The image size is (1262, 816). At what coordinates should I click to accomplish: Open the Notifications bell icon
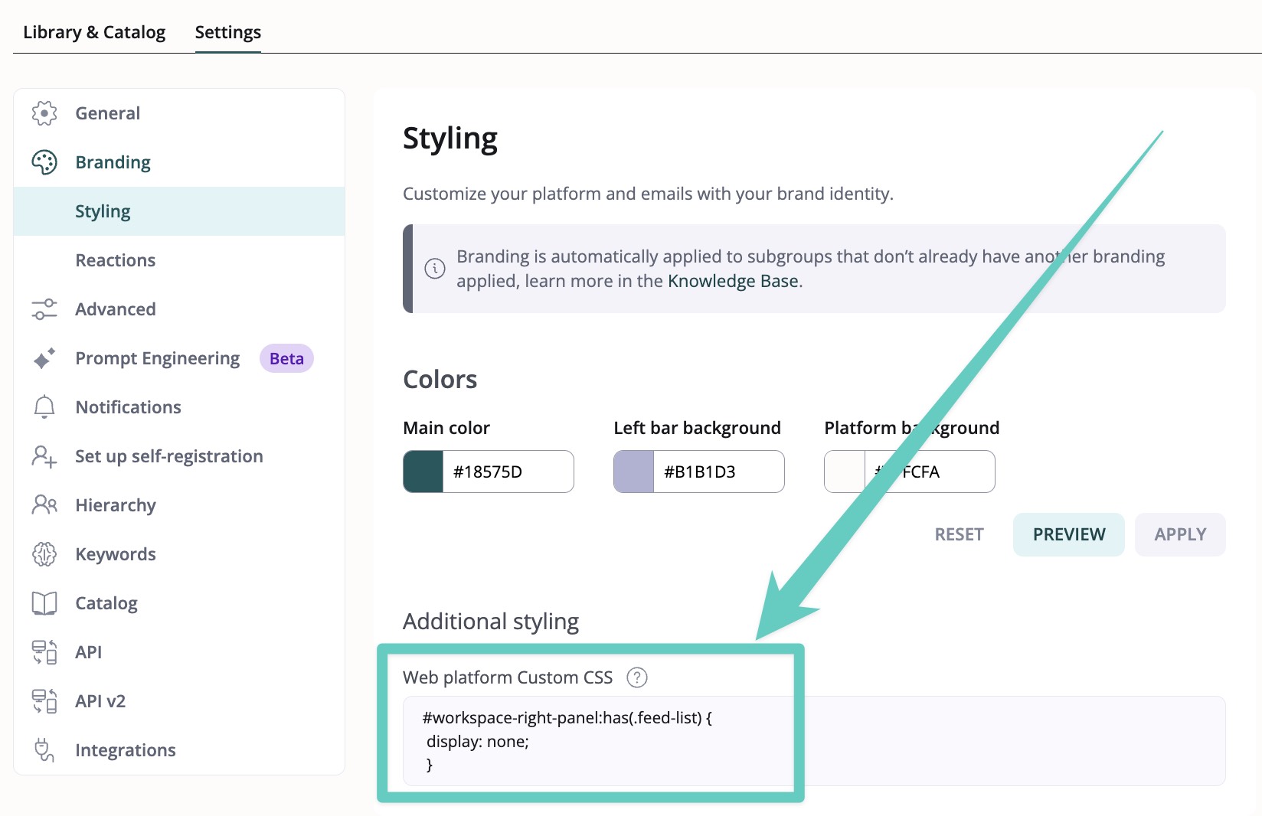[x=44, y=407]
